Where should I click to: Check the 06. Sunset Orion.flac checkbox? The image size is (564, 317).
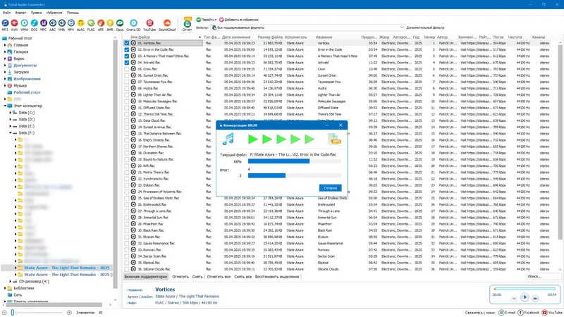point(127,75)
